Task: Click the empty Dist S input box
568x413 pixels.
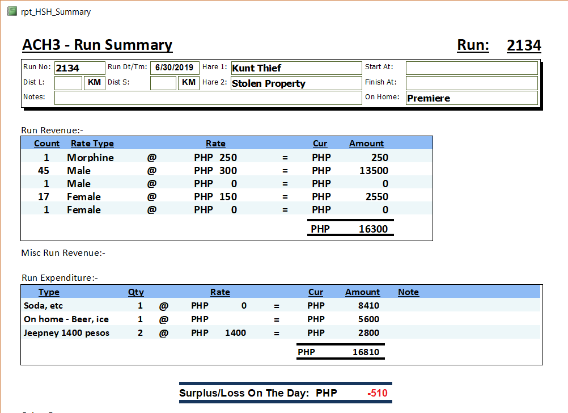Action: point(163,83)
